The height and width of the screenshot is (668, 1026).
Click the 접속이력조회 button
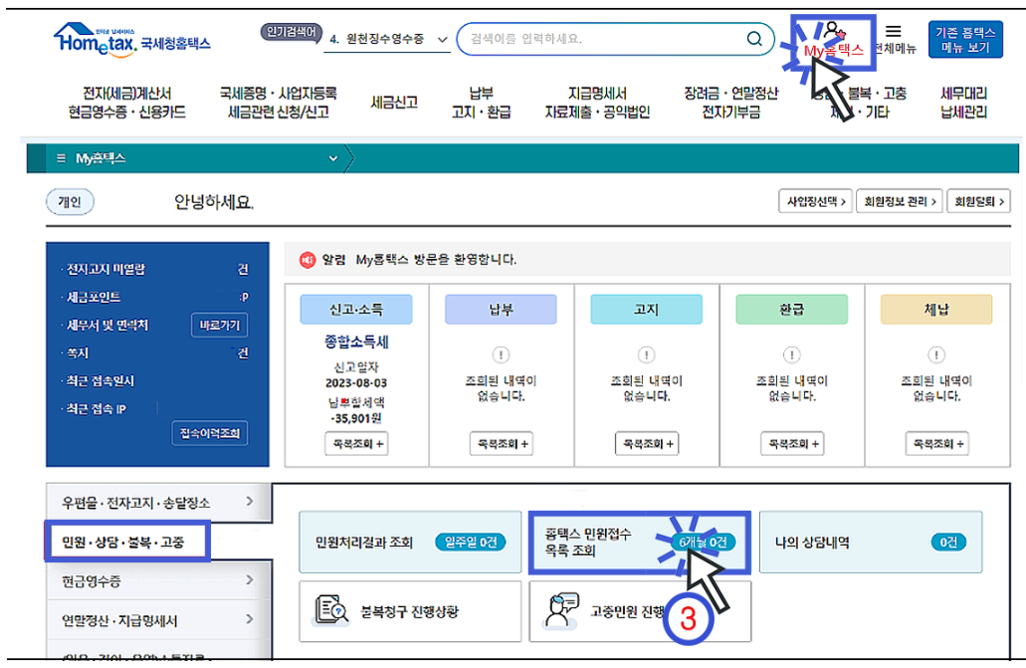[x=210, y=432]
